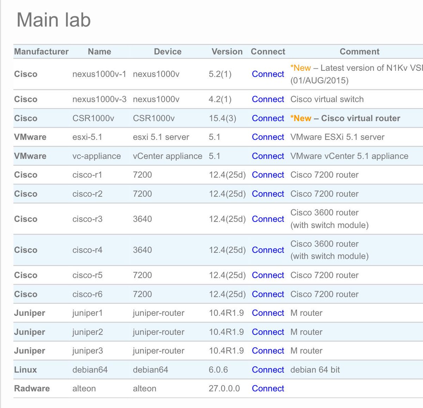Click the cisco-r5 name cell

(x=87, y=275)
